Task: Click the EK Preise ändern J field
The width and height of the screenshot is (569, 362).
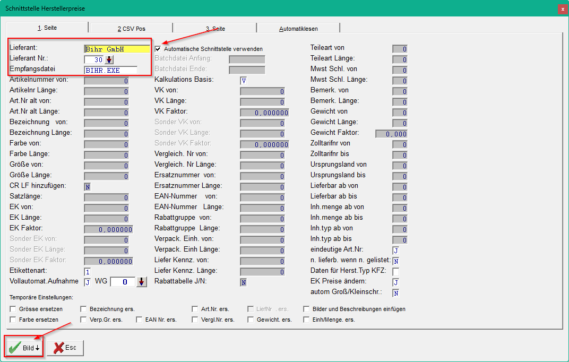Action: pos(396,282)
